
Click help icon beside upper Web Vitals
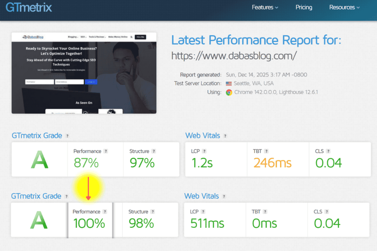(x=225, y=136)
